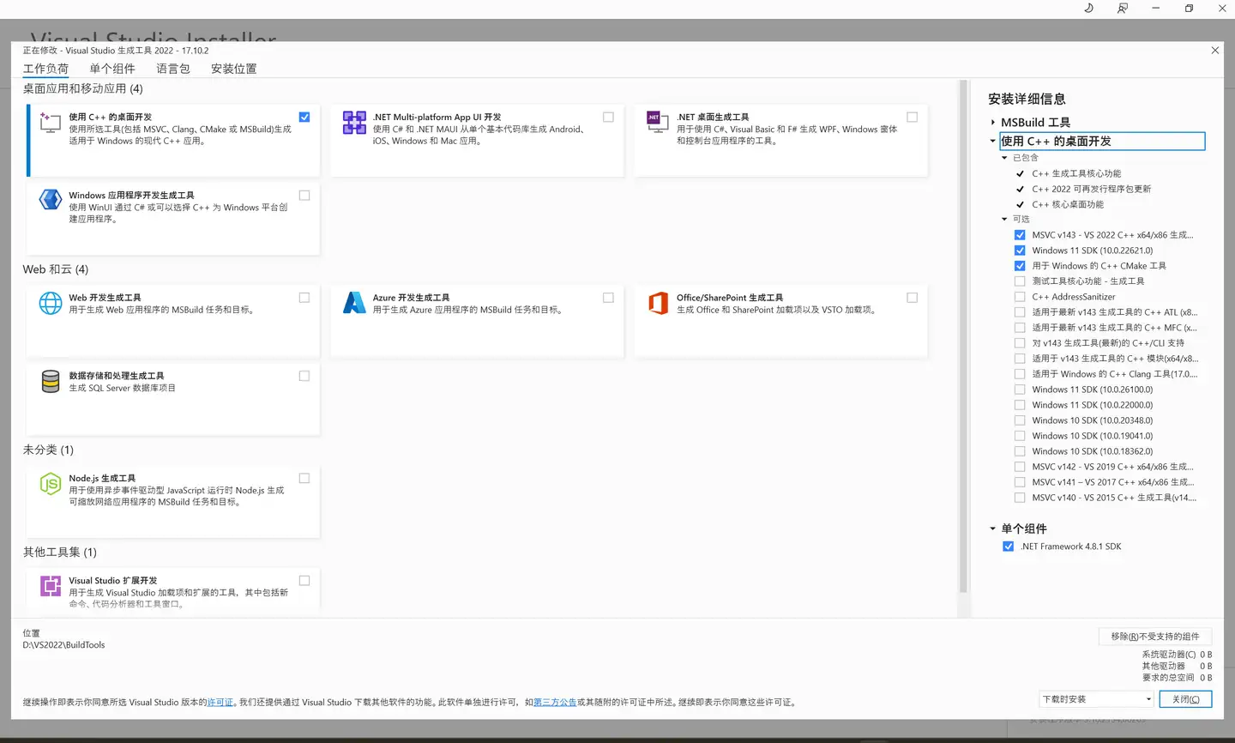Image resolution: width=1235 pixels, height=743 pixels.
Task: Click the C++ desktop development workload icon
Action: click(51, 123)
